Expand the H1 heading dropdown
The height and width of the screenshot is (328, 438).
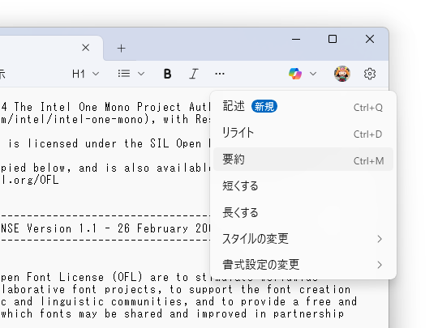85,74
